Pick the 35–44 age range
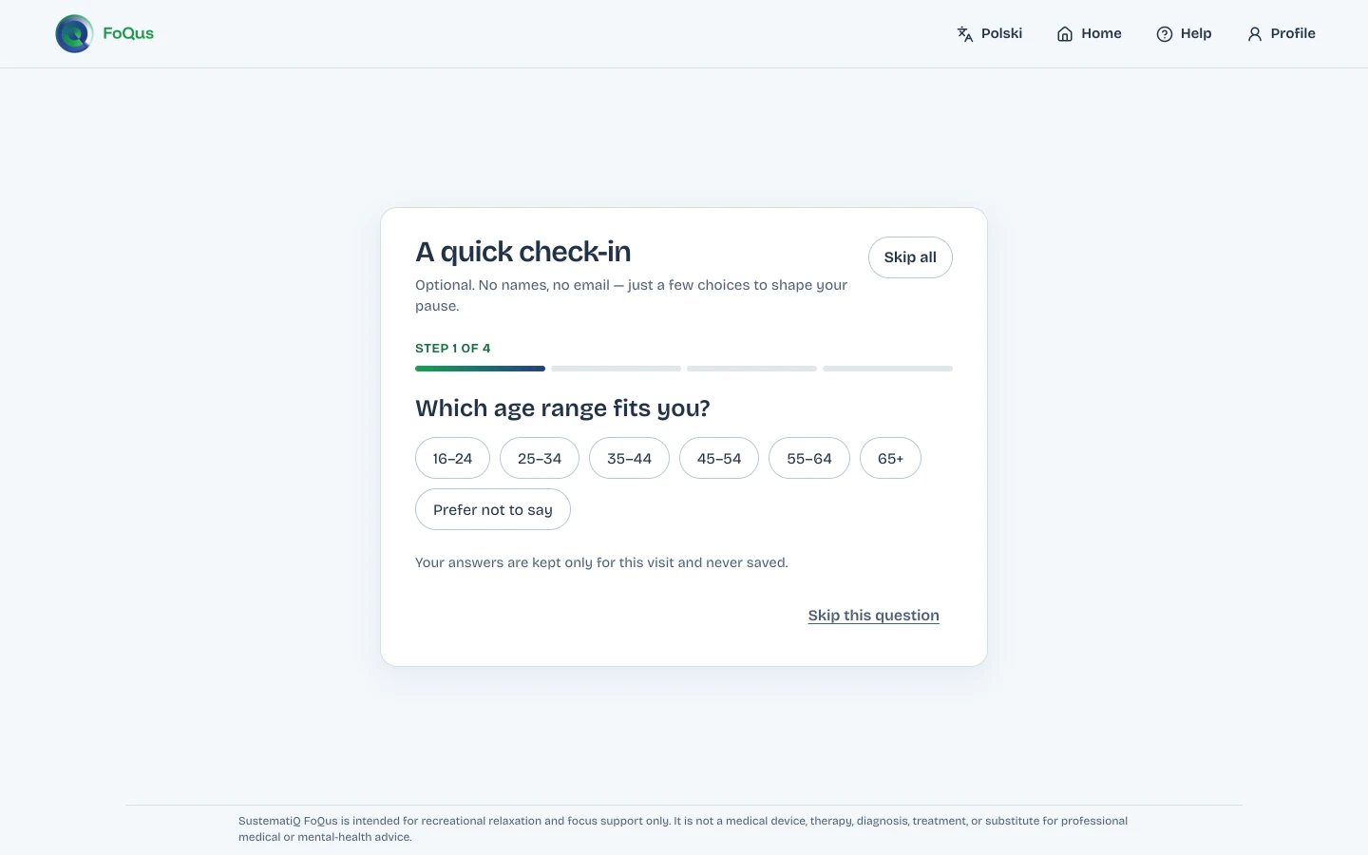This screenshot has width=1368, height=855. (x=629, y=458)
